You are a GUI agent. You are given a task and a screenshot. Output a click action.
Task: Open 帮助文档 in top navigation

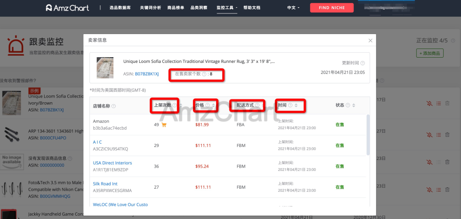[252, 8]
